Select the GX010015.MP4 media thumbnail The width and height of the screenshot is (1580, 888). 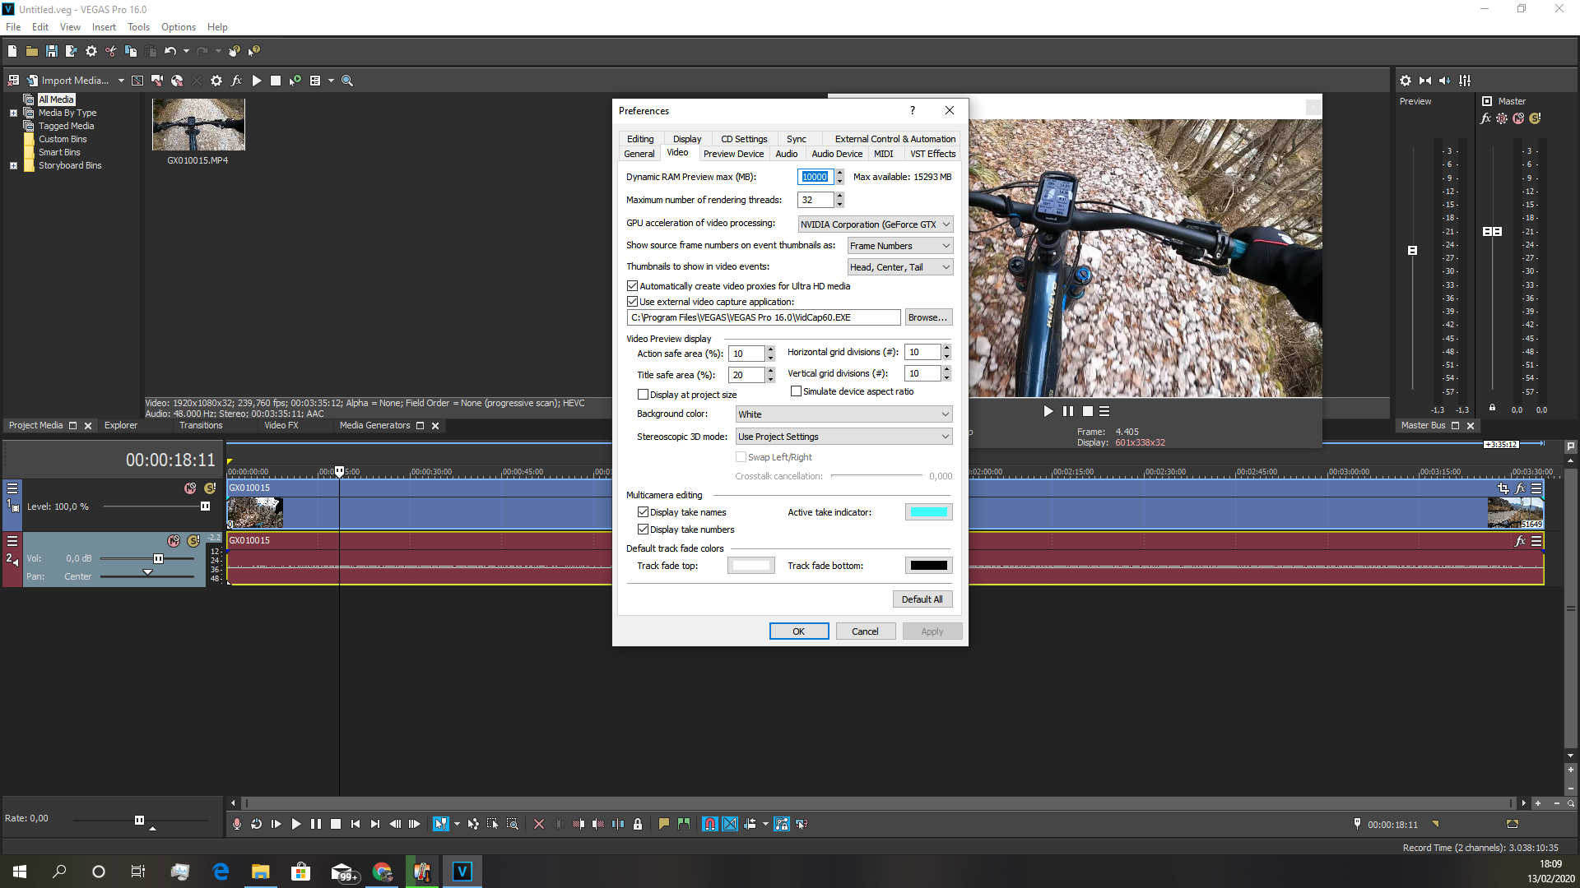pyautogui.click(x=198, y=125)
